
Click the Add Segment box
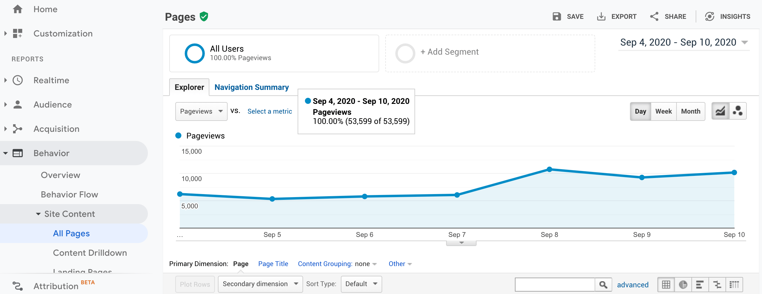(490, 53)
